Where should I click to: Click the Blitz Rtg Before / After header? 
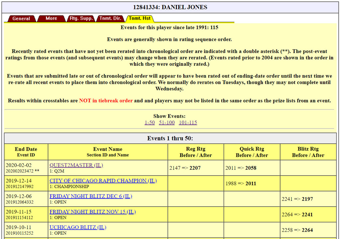tap(308, 152)
